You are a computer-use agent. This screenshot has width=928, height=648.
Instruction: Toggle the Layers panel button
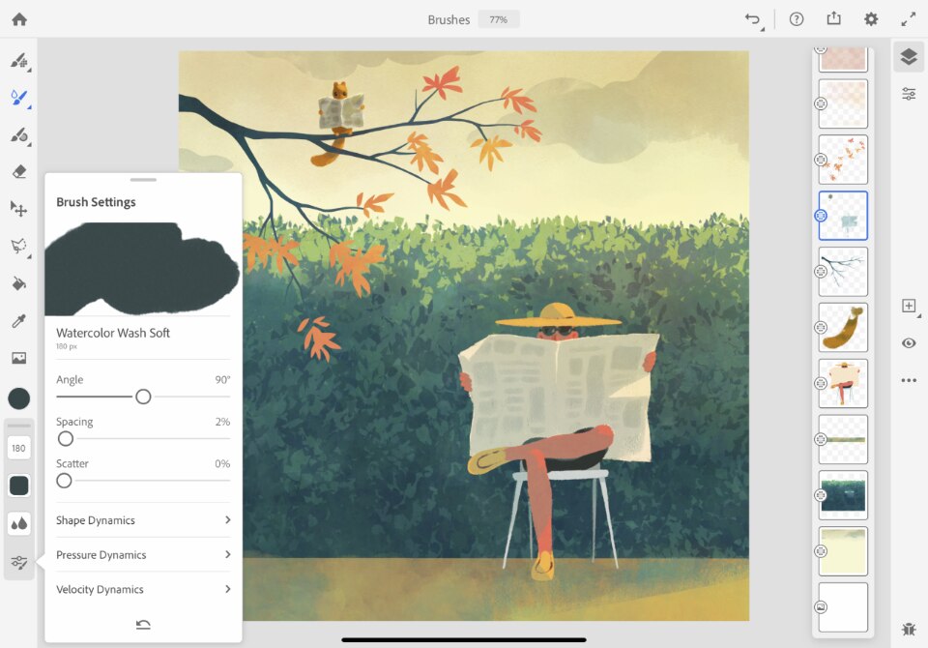pyautogui.click(x=909, y=57)
